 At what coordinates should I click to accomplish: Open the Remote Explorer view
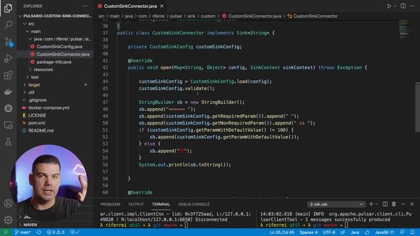8,125
